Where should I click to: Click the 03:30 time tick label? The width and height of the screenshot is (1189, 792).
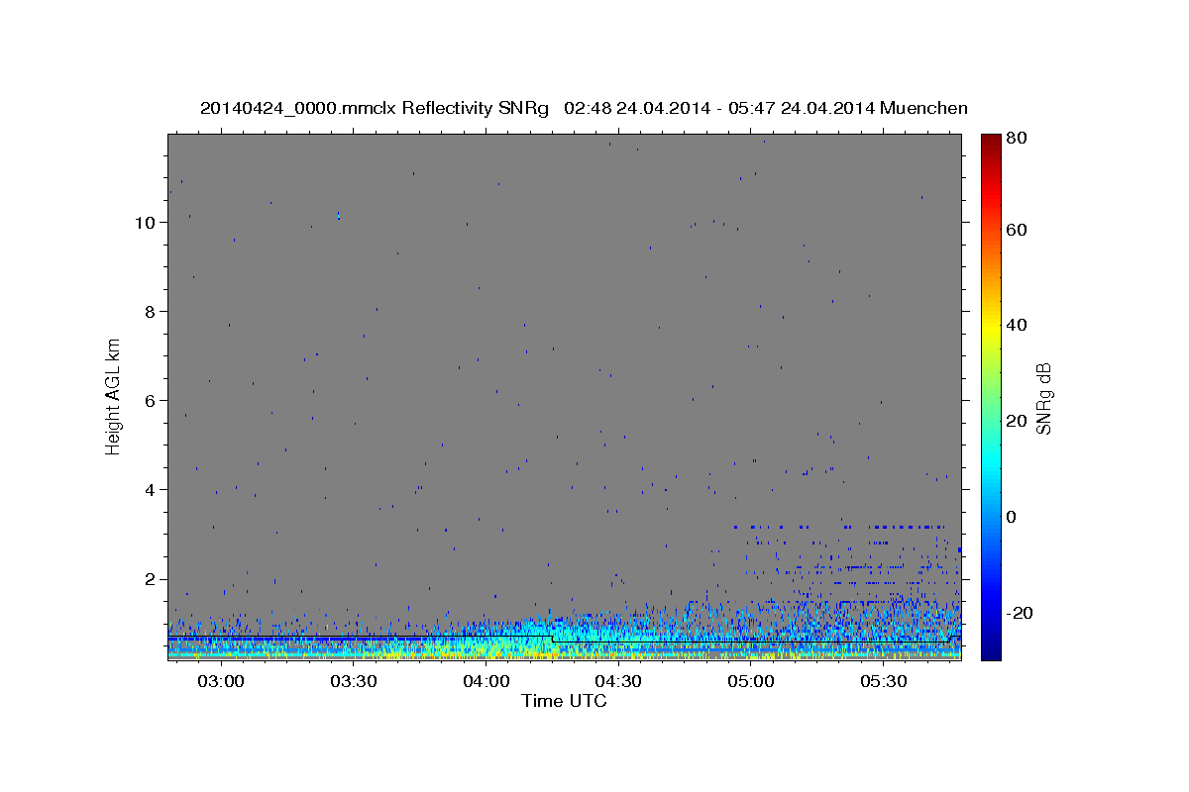pyautogui.click(x=354, y=682)
